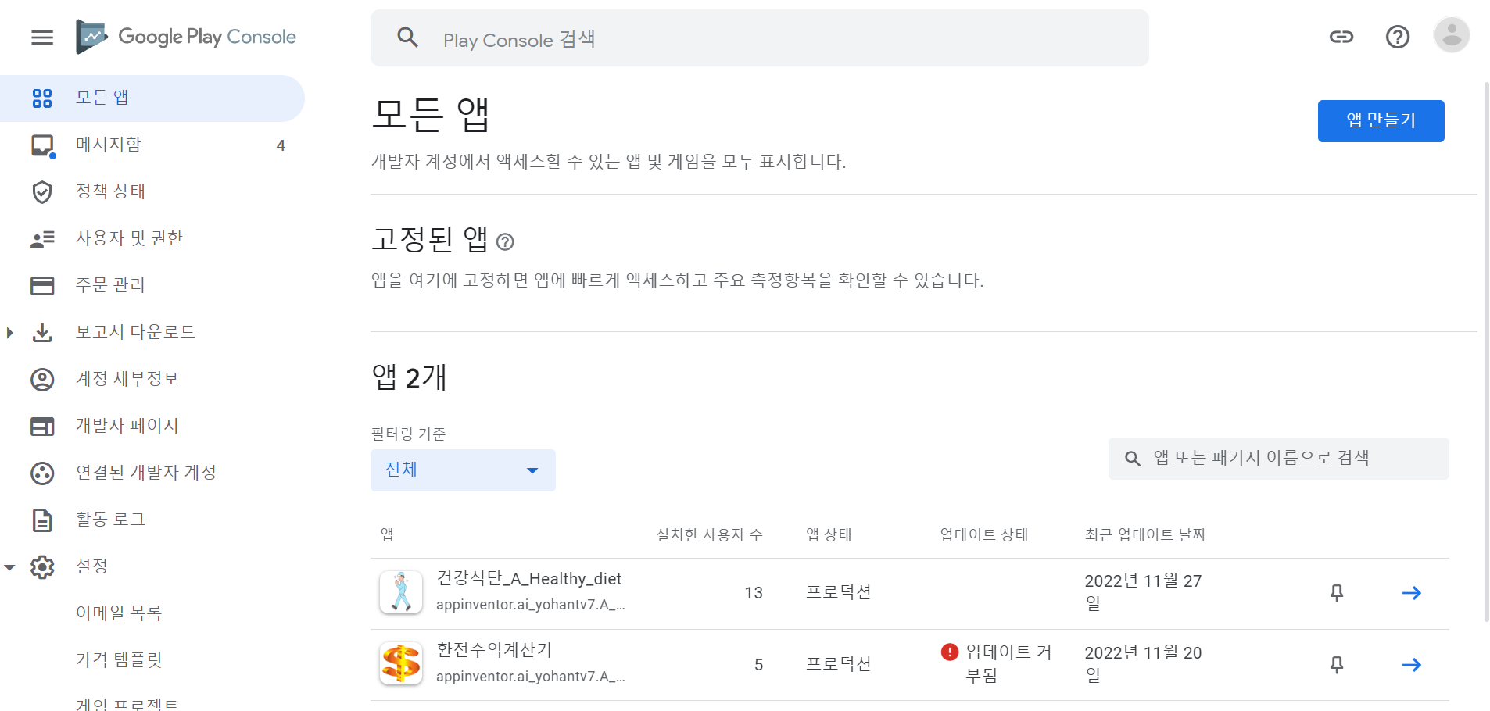1490x711 pixels.
Task: Open 환전수익계산기 with arrow icon
Action: pyautogui.click(x=1412, y=665)
